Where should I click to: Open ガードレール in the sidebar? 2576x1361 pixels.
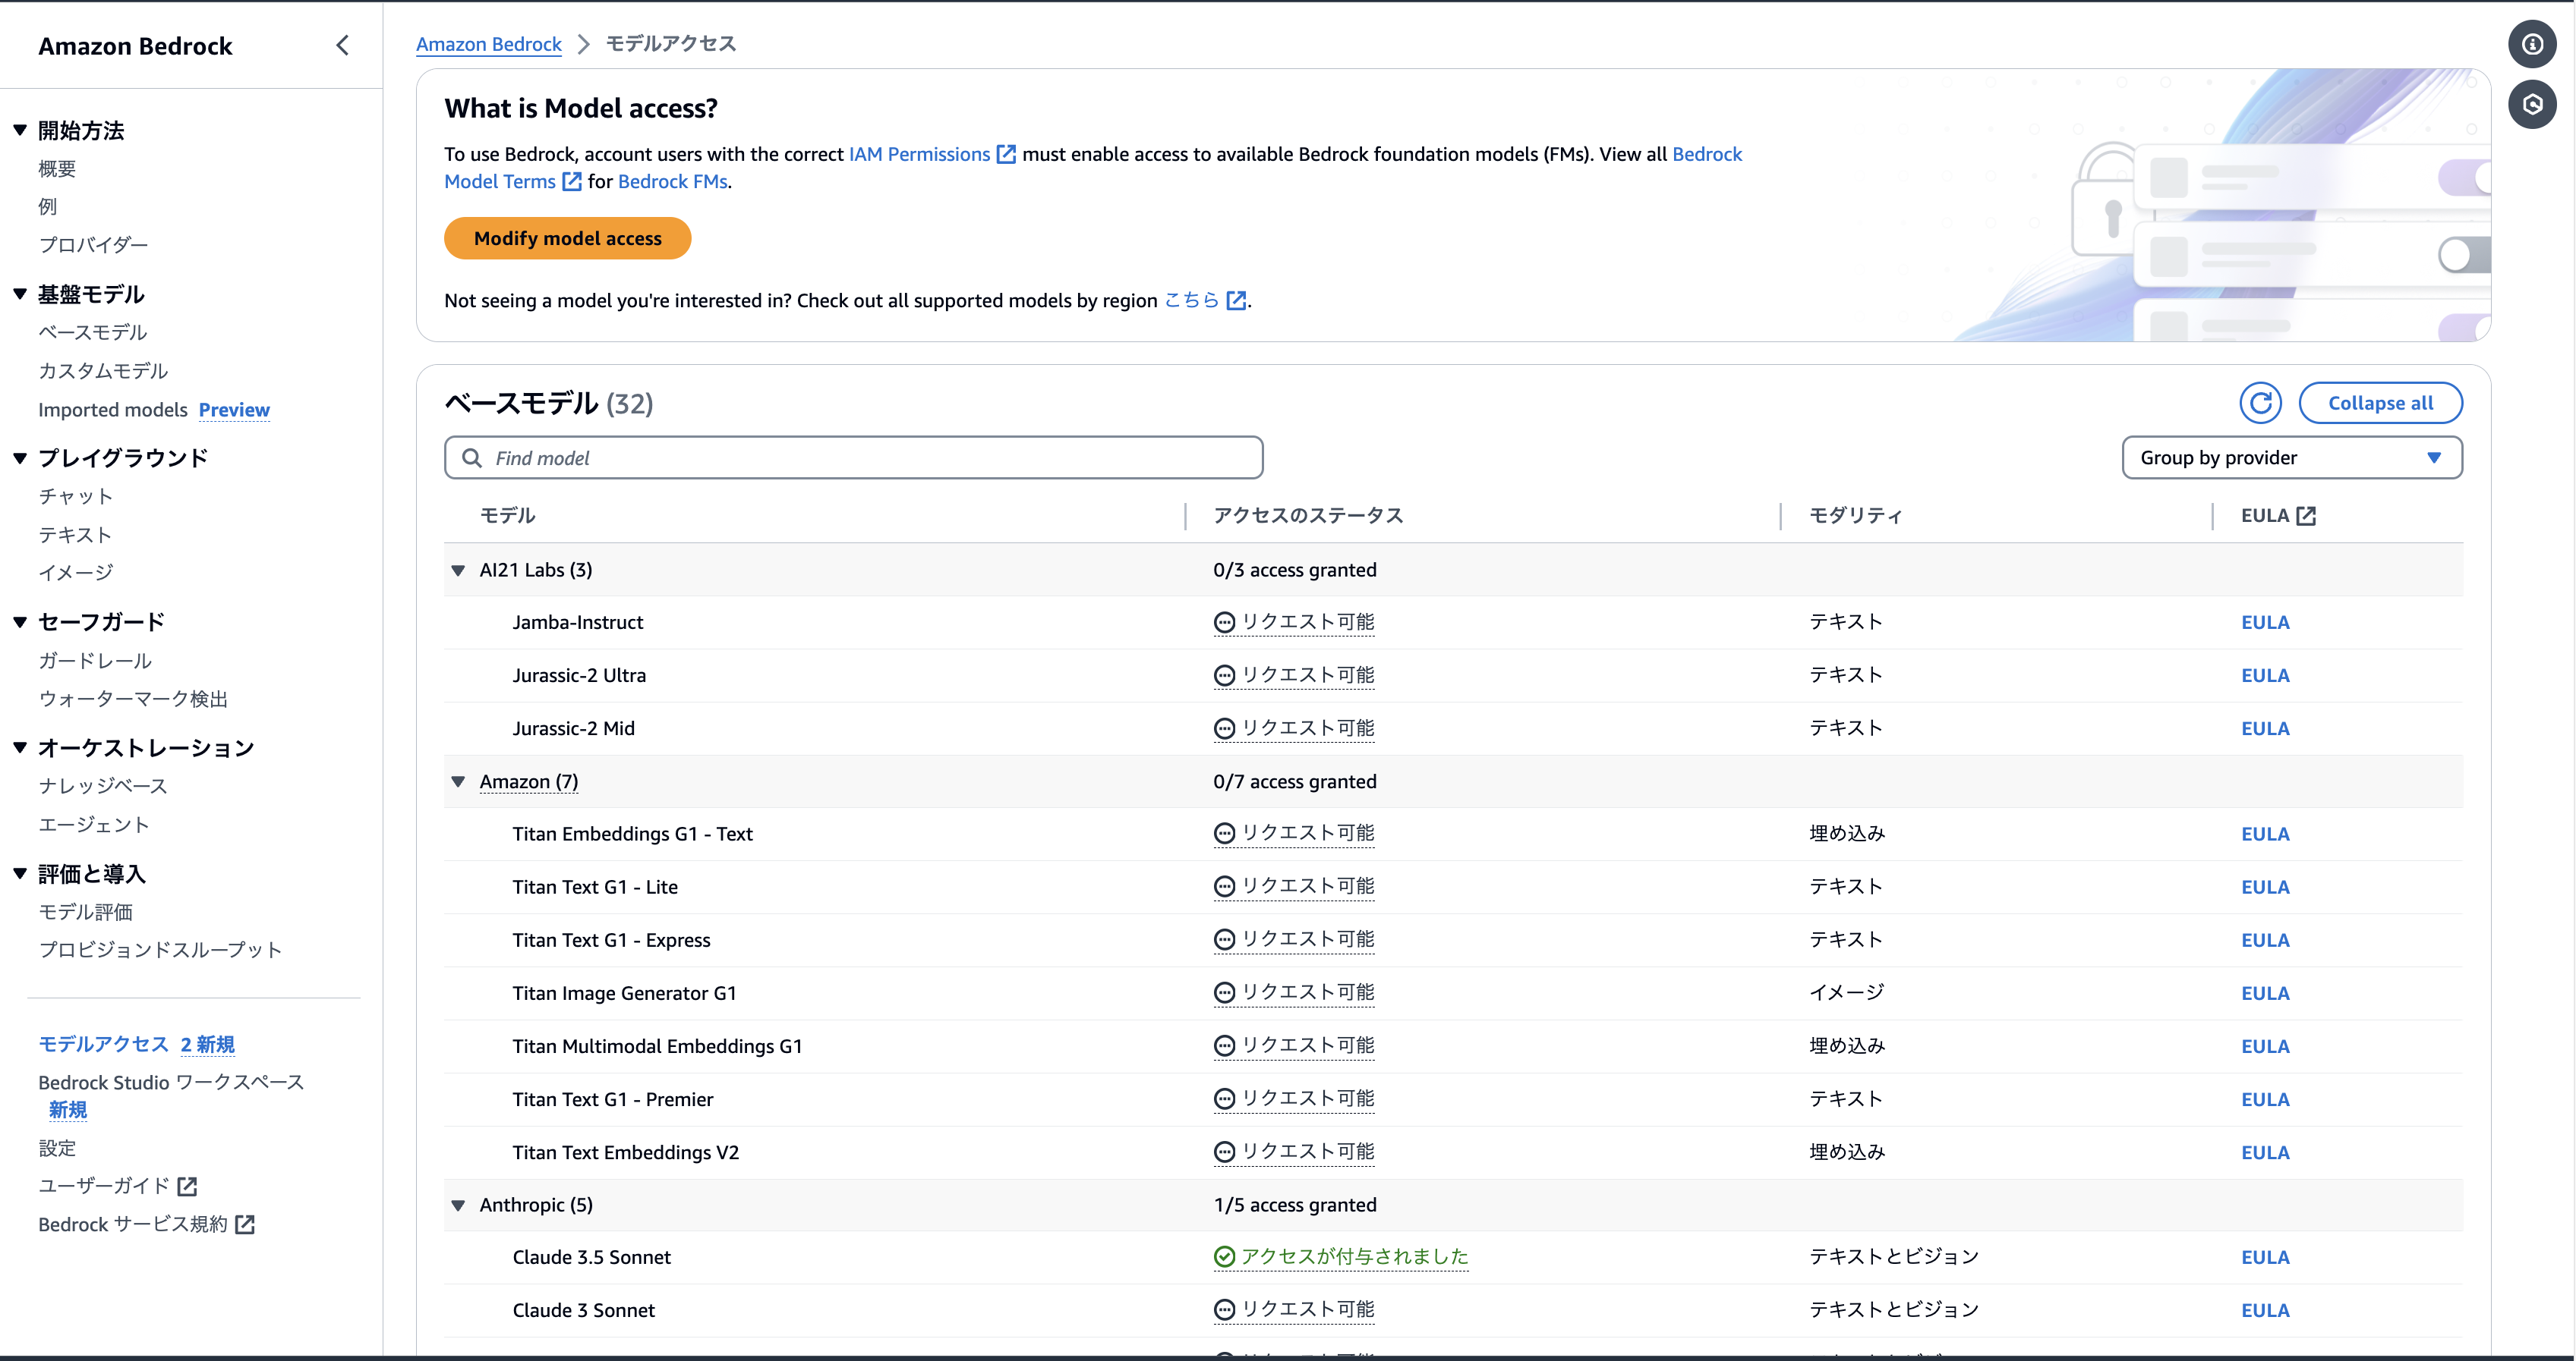(x=95, y=661)
